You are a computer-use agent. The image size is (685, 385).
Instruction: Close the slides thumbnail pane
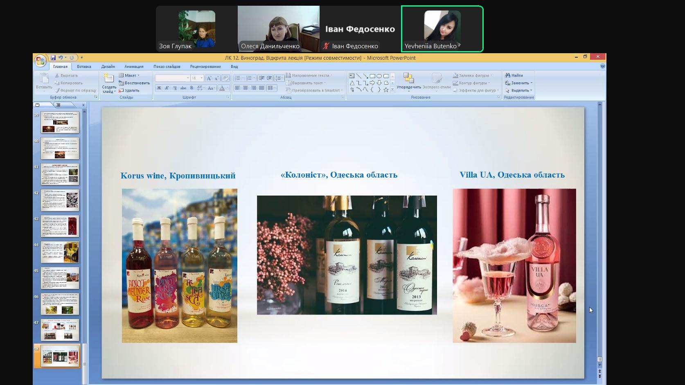point(83,105)
